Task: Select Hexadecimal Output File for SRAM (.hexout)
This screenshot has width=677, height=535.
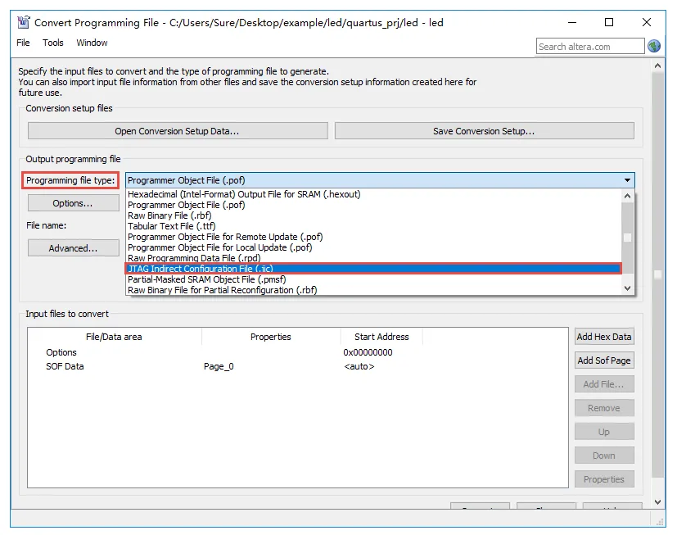Action: tap(374, 194)
